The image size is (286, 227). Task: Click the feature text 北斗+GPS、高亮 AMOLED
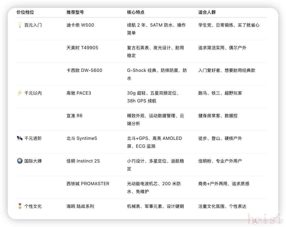pyautogui.click(x=154, y=138)
